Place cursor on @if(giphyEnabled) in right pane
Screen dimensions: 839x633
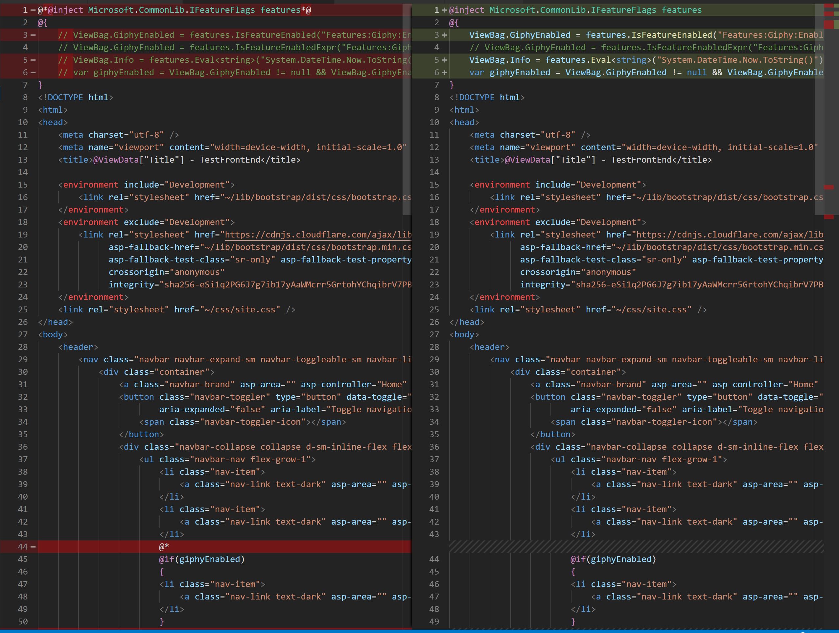point(613,559)
